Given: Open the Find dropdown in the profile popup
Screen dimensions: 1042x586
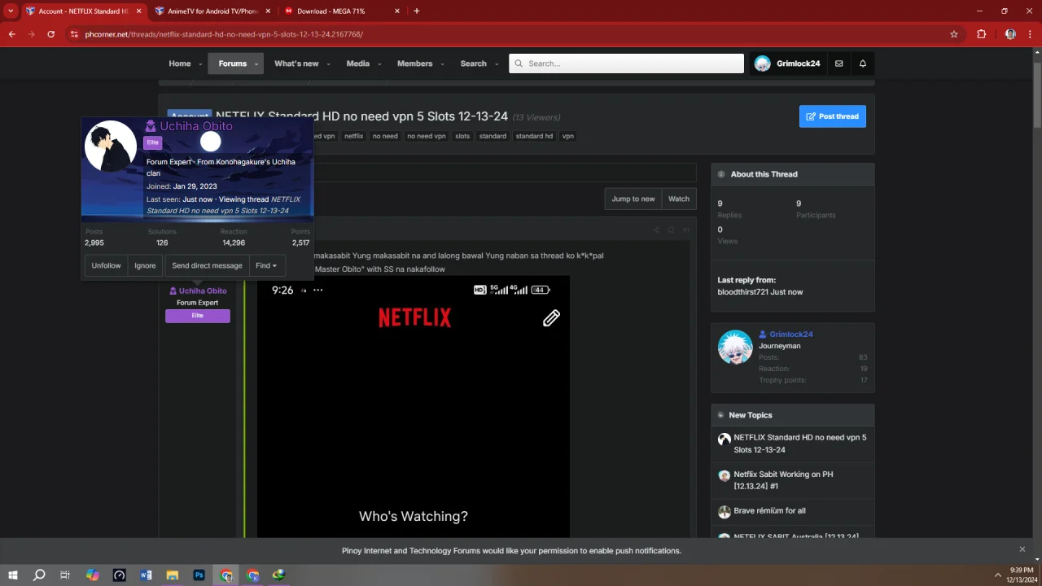Looking at the screenshot, I should tap(266, 265).
